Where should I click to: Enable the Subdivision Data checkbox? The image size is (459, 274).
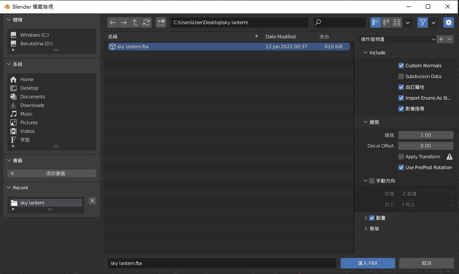click(401, 76)
